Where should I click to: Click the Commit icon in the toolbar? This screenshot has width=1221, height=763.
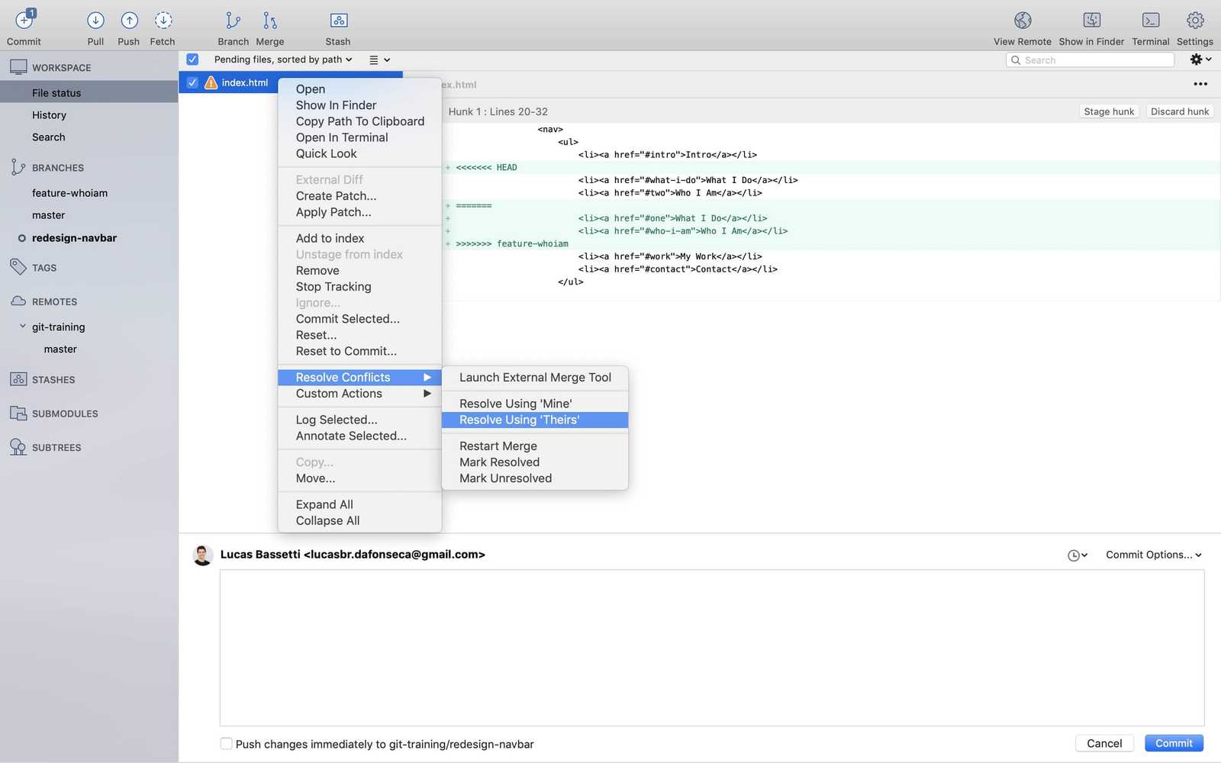pyautogui.click(x=24, y=25)
